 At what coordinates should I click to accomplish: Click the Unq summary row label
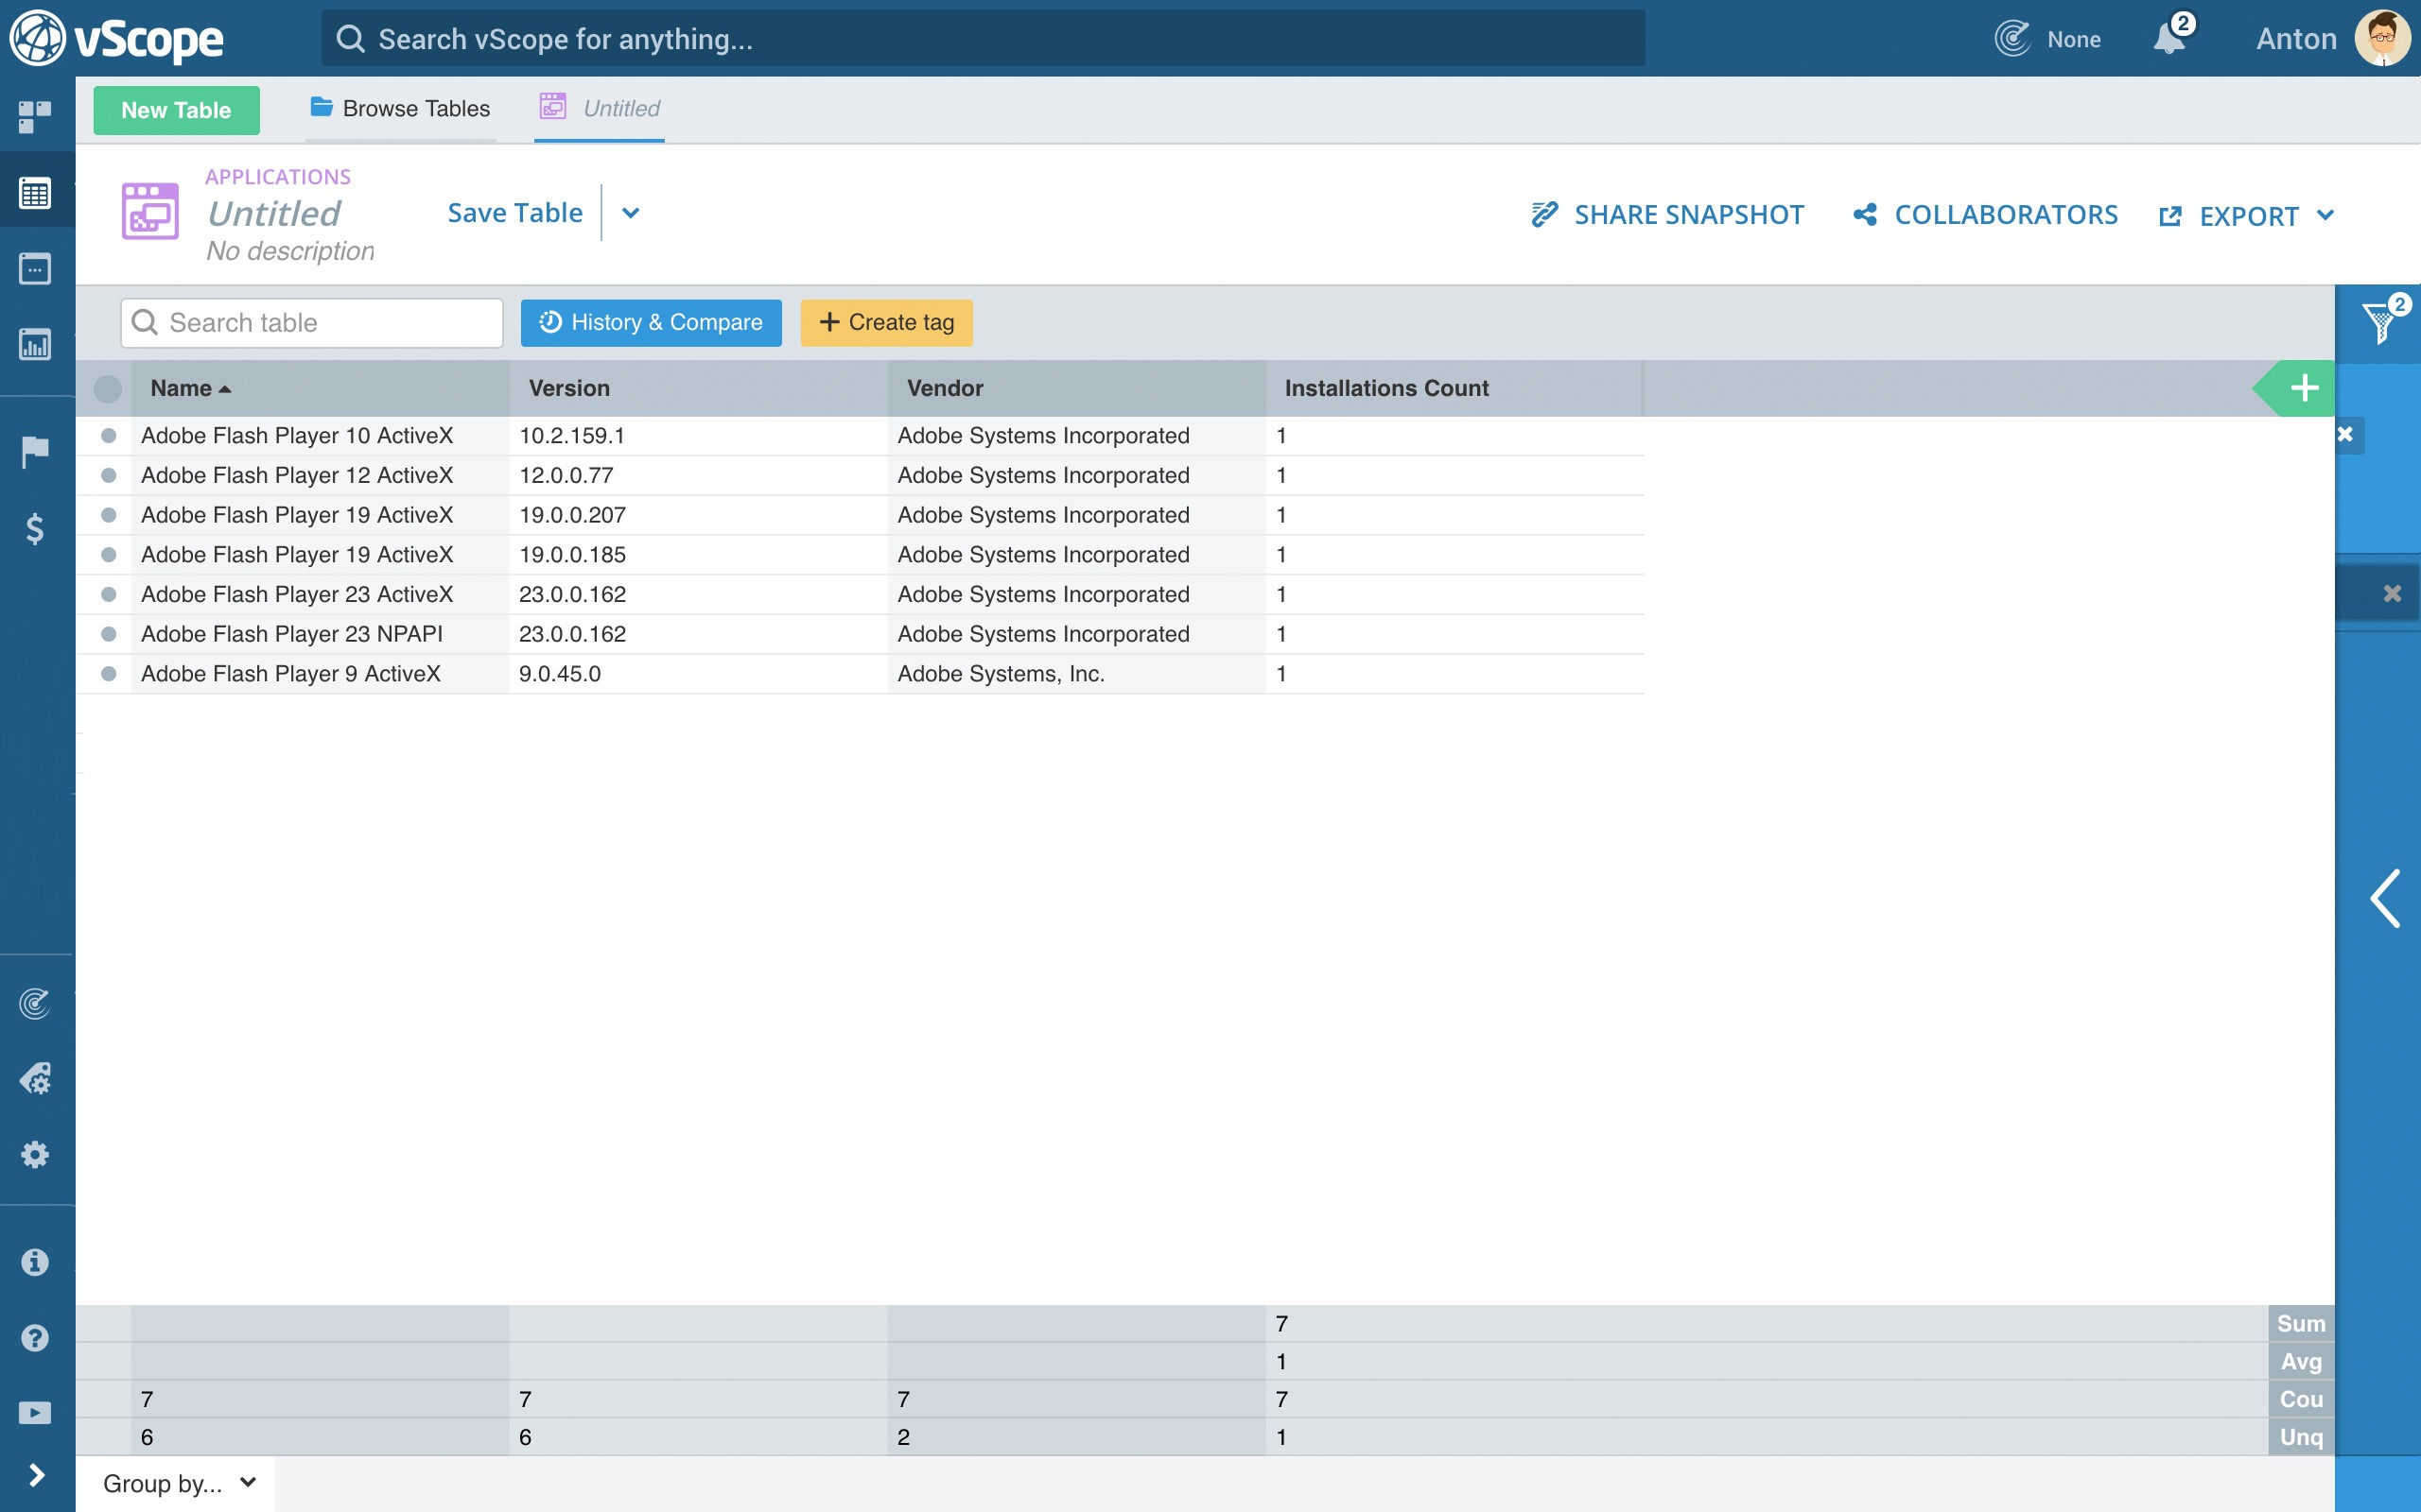(x=2301, y=1437)
